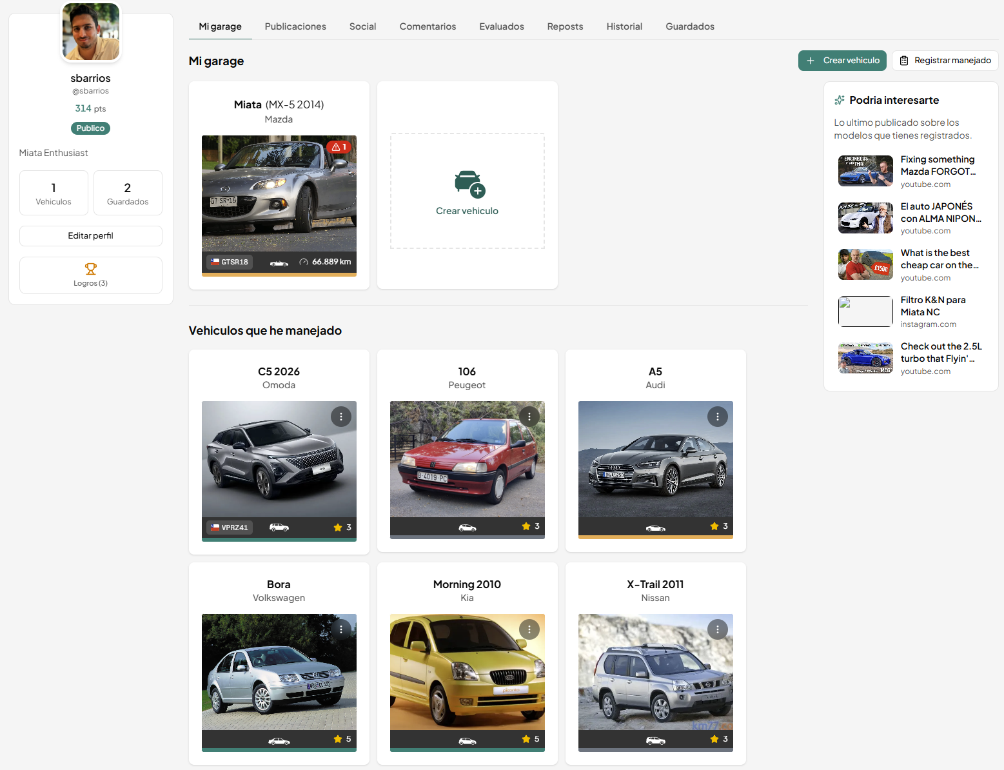
Task: Open 'El auto JAPONÉS con ALMA NIPON' link
Action: (941, 212)
